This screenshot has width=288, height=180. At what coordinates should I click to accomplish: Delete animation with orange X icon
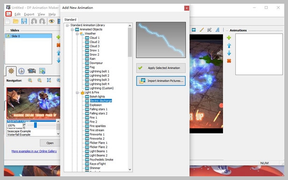(x=229, y=61)
